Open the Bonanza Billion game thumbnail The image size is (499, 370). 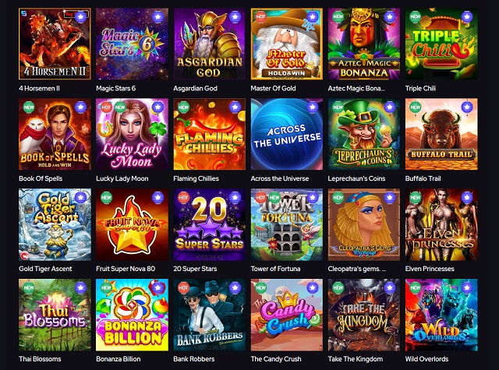point(132,315)
